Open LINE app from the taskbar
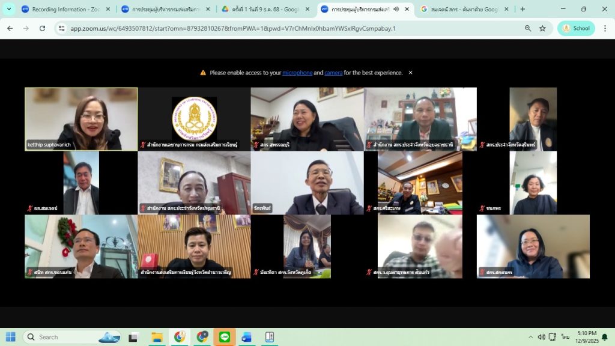 point(225,337)
